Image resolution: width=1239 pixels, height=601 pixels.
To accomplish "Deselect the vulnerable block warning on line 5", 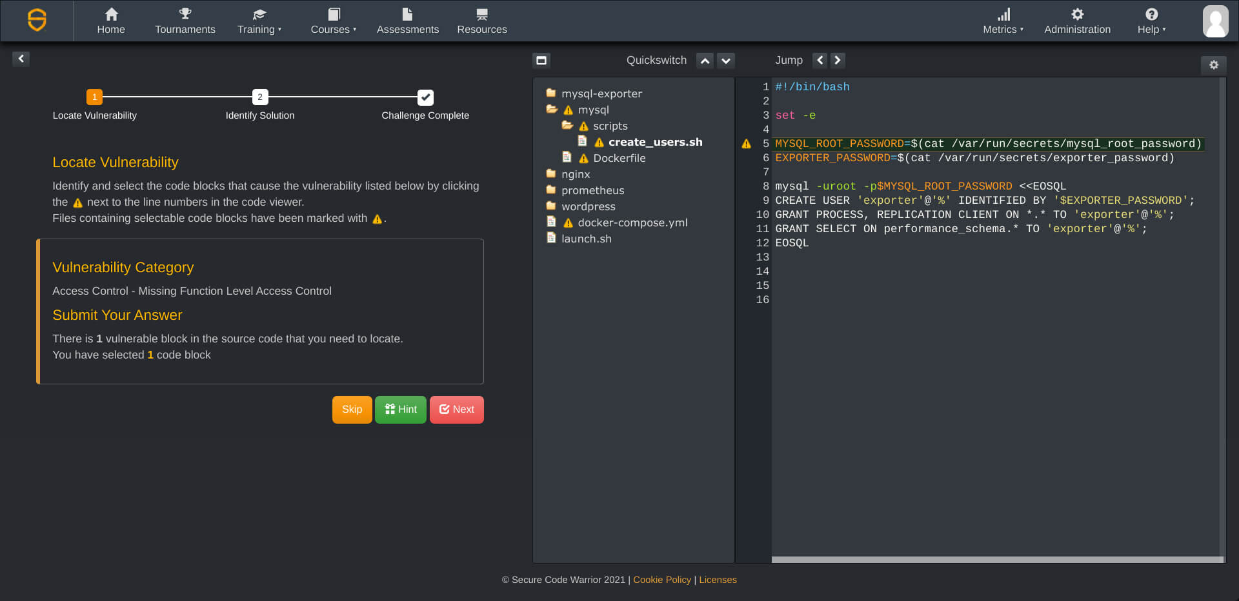I will pos(747,144).
